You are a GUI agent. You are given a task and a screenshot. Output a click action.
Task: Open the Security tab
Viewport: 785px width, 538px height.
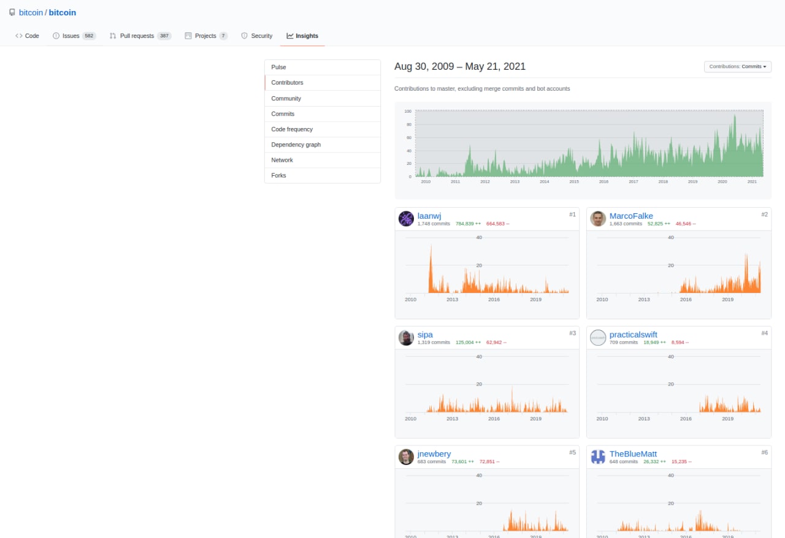tap(256, 36)
